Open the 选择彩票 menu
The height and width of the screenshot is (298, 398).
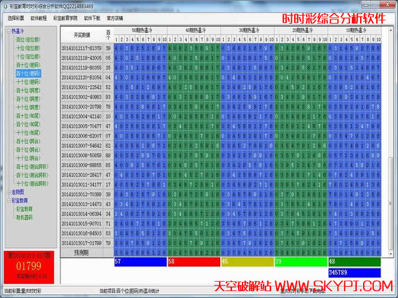[x=16, y=19]
